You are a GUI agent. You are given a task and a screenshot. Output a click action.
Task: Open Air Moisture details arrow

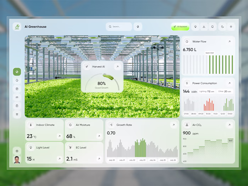[x=99, y=136]
